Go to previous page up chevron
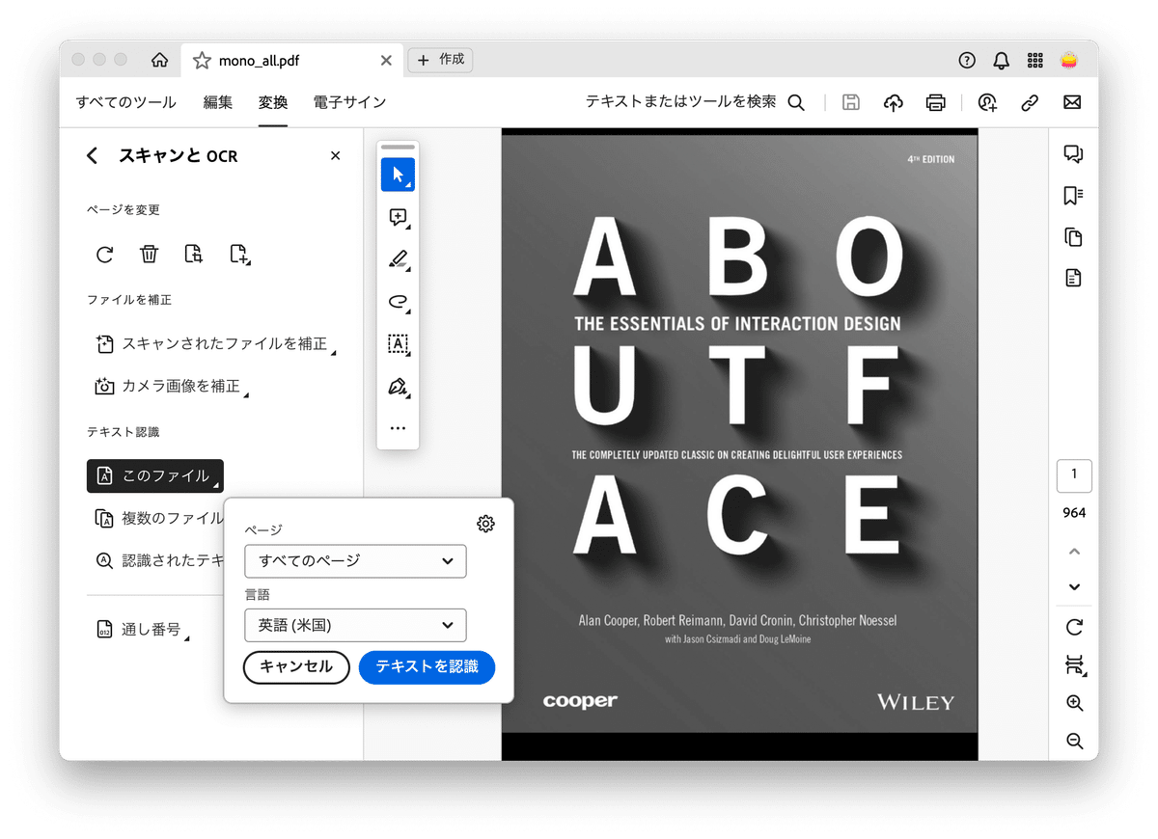Screen dimensions: 1158x839 pos(1074,552)
